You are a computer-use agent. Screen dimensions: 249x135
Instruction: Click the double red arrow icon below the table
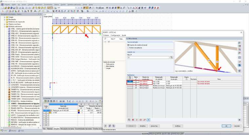point(141,120)
